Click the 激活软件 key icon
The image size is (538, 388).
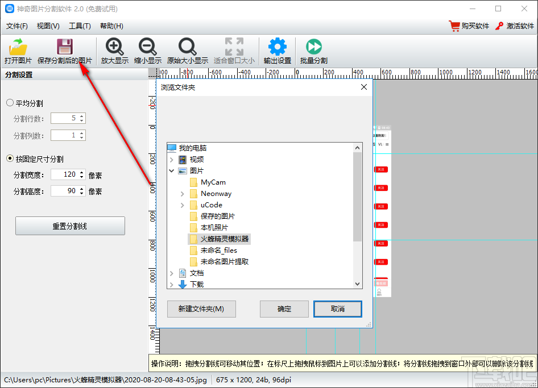tap(499, 26)
